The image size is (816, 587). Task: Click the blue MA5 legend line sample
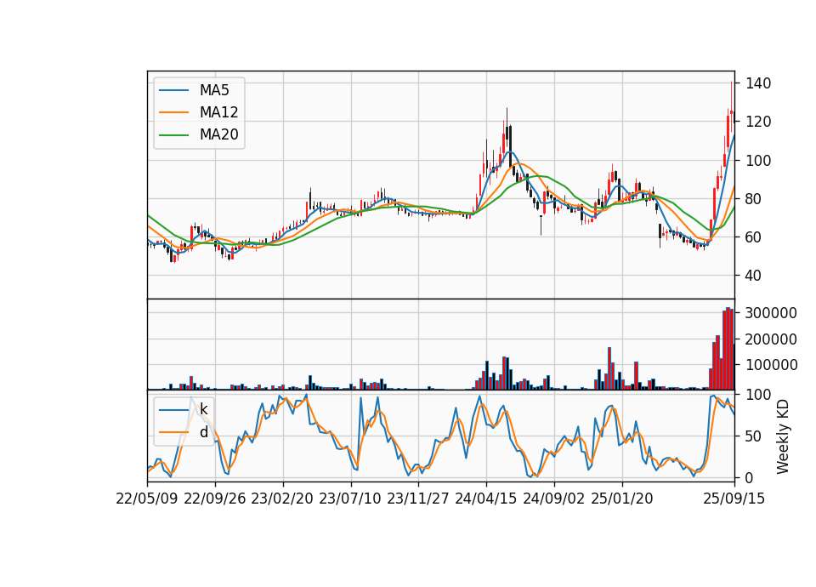pyautogui.click(x=173, y=91)
